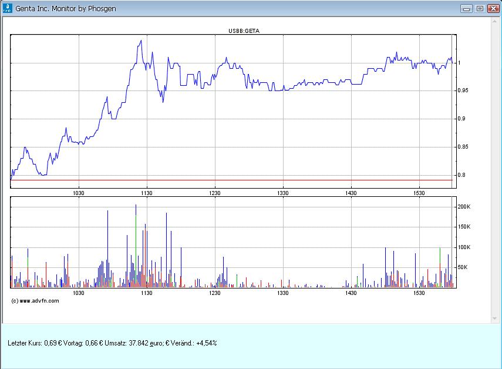Click the volume axis value 100K
The width and height of the screenshot is (502, 369).
tap(464, 247)
